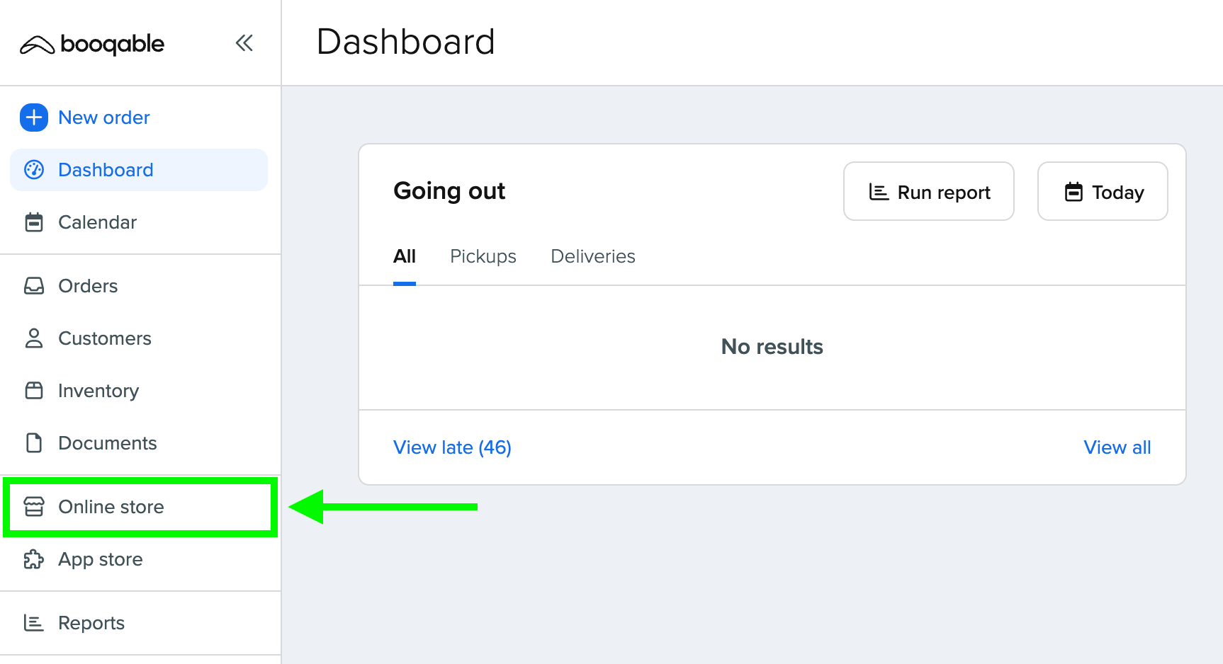The width and height of the screenshot is (1223, 664).
Task: Select the All tab under Going out
Action: [x=405, y=256]
